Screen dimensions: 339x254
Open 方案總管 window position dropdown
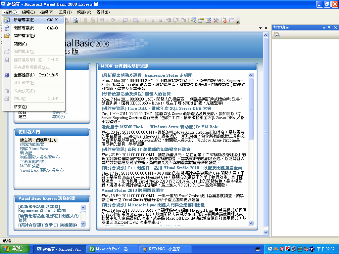[x=324, y=28]
